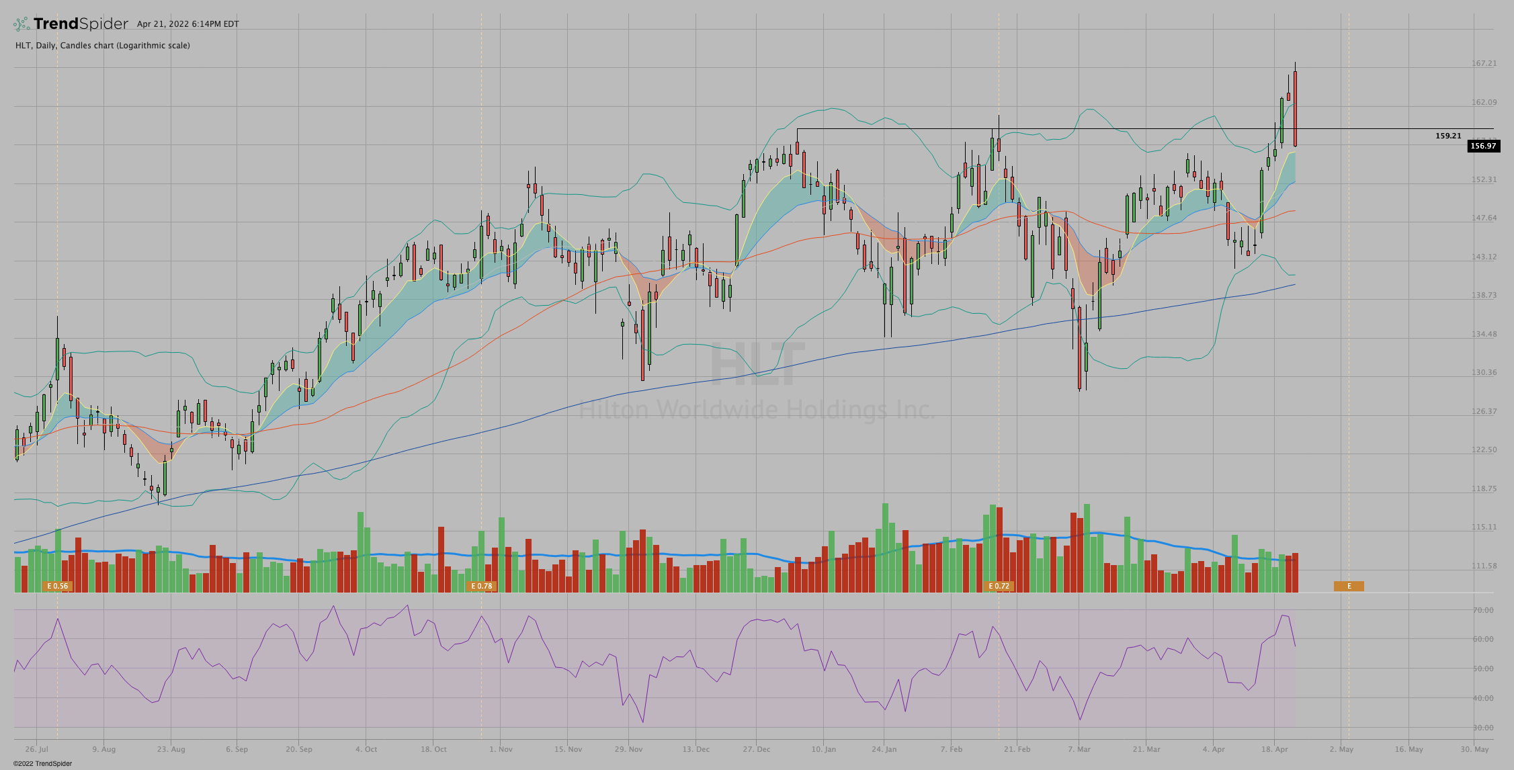Image resolution: width=1514 pixels, height=770 pixels.
Task: Click the 7. Mar date axis label
Action: [1079, 749]
